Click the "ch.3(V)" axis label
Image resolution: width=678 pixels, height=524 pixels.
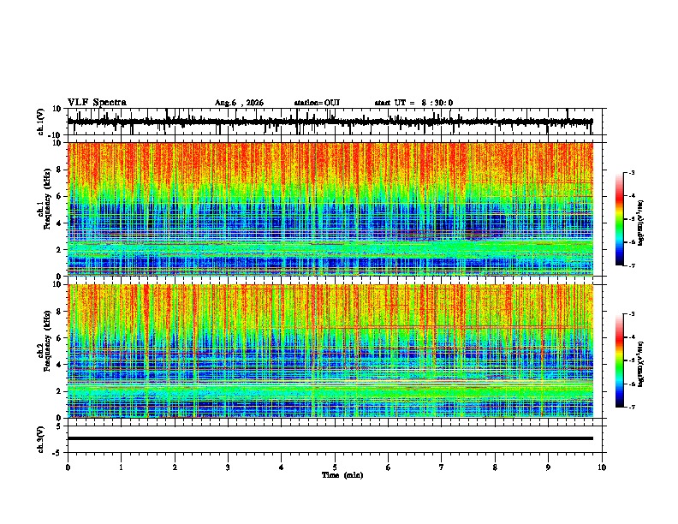[x=41, y=439]
